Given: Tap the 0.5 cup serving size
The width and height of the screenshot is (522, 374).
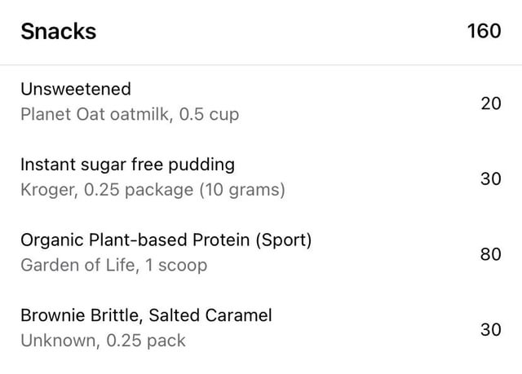Looking at the screenshot, I should [209, 114].
